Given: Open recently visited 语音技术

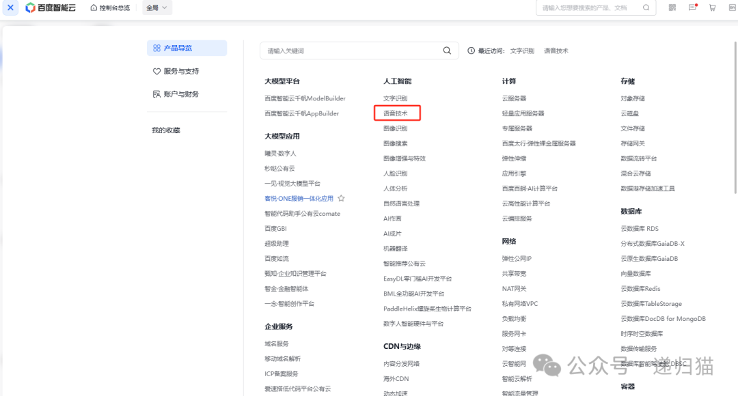Looking at the screenshot, I should pos(556,51).
